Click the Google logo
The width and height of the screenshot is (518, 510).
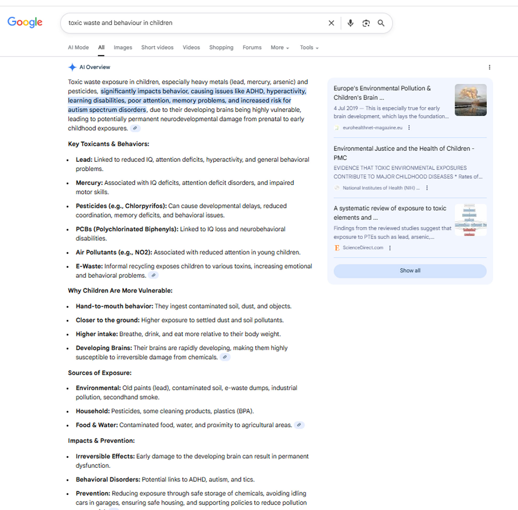click(x=25, y=22)
